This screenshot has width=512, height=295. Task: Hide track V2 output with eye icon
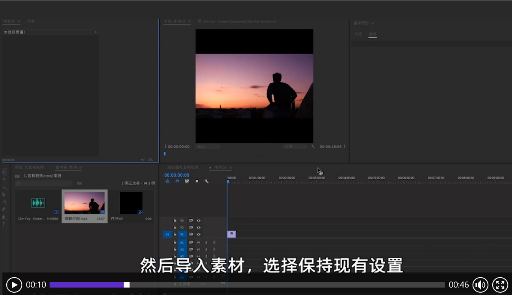pyautogui.click(x=198, y=227)
